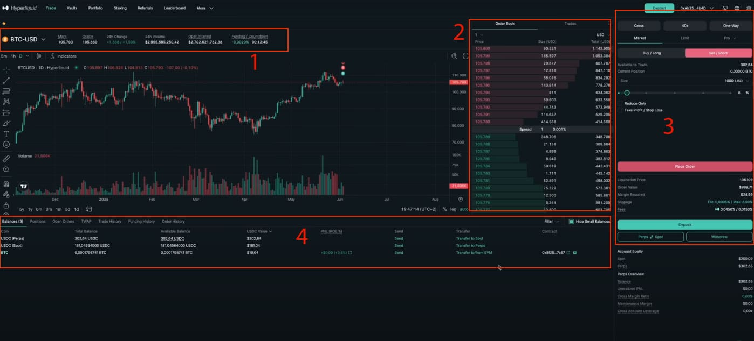This screenshot has height=341, width=754.
Task: Click the share icon next to BTC PNL
Action: pos(349,252)
